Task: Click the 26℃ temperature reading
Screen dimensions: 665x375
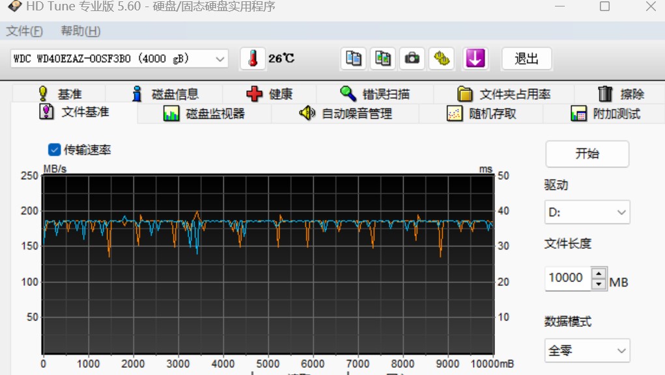Action: pos(281,58)
